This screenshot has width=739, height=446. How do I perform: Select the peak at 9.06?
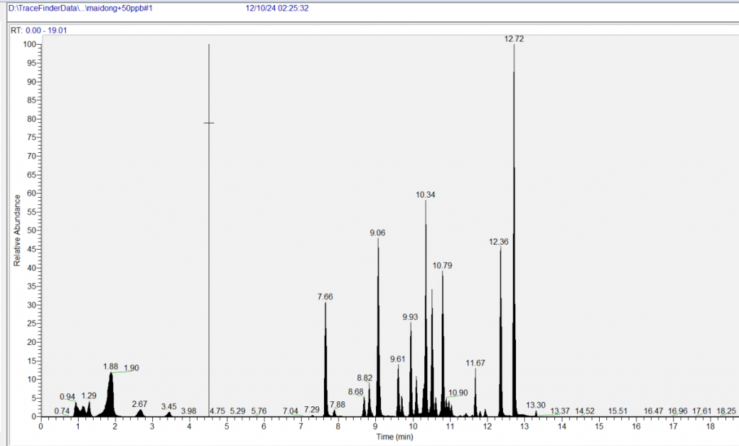click(377, 233)
